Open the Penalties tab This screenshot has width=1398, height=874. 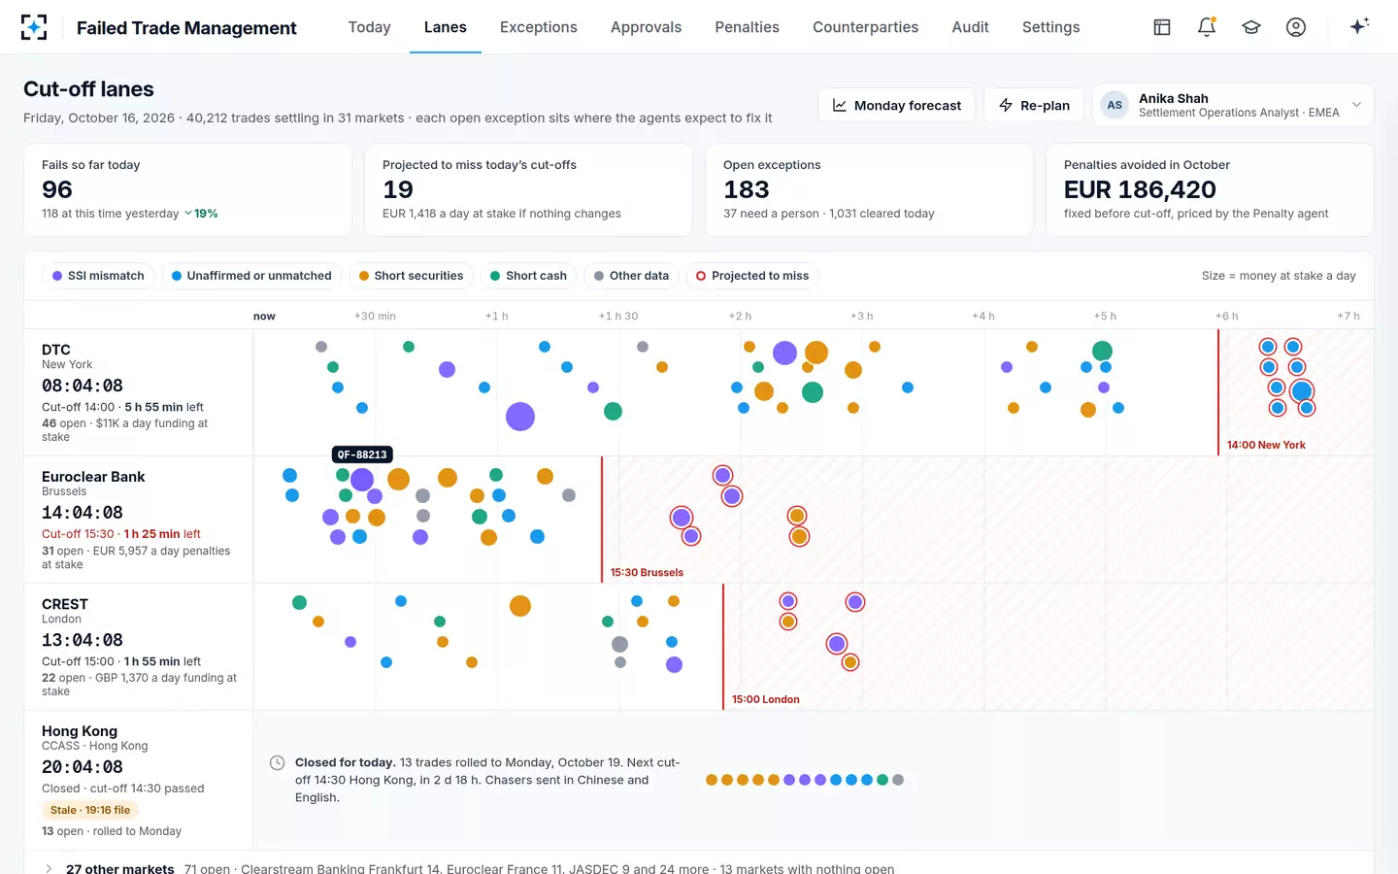point(747,27)
